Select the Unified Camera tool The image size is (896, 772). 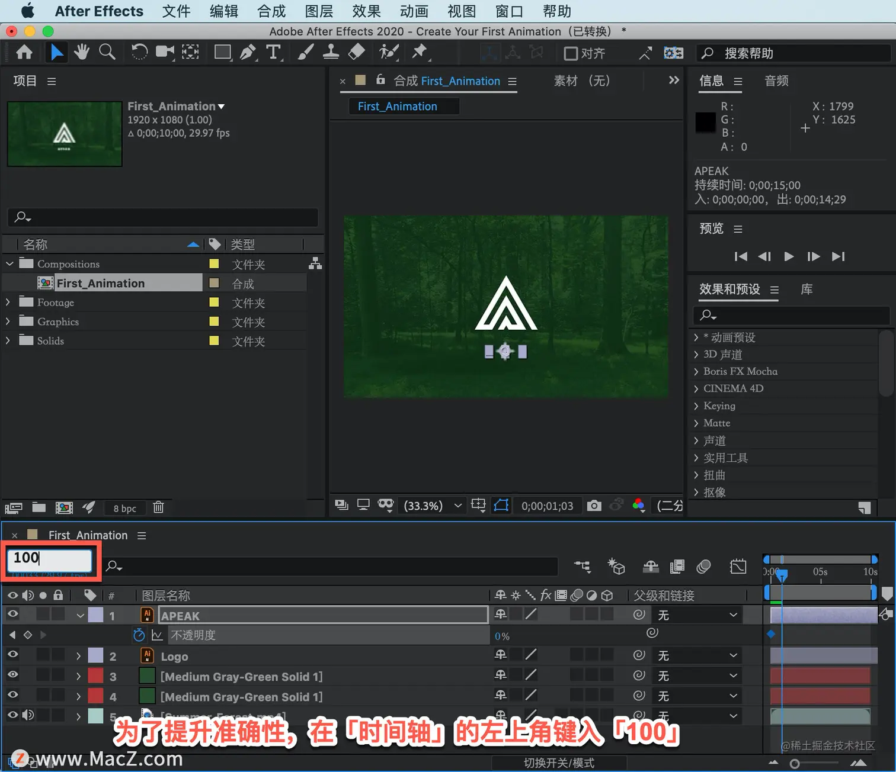coord(165,53)
